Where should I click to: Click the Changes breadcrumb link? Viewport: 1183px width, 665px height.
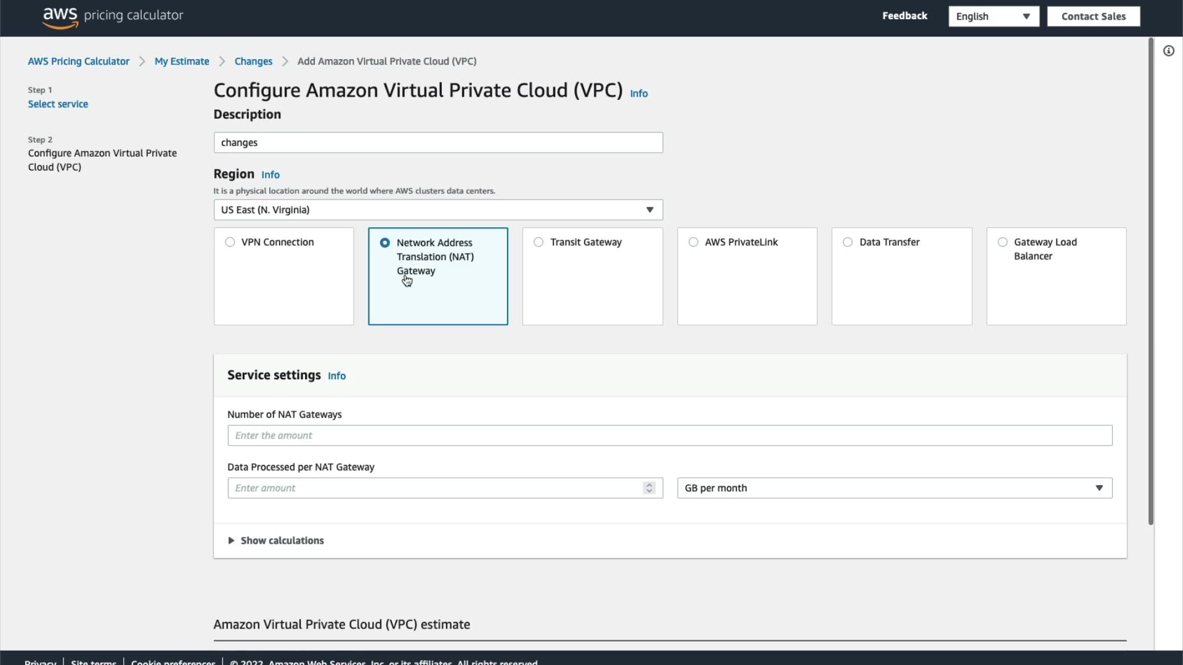[253, 62]
